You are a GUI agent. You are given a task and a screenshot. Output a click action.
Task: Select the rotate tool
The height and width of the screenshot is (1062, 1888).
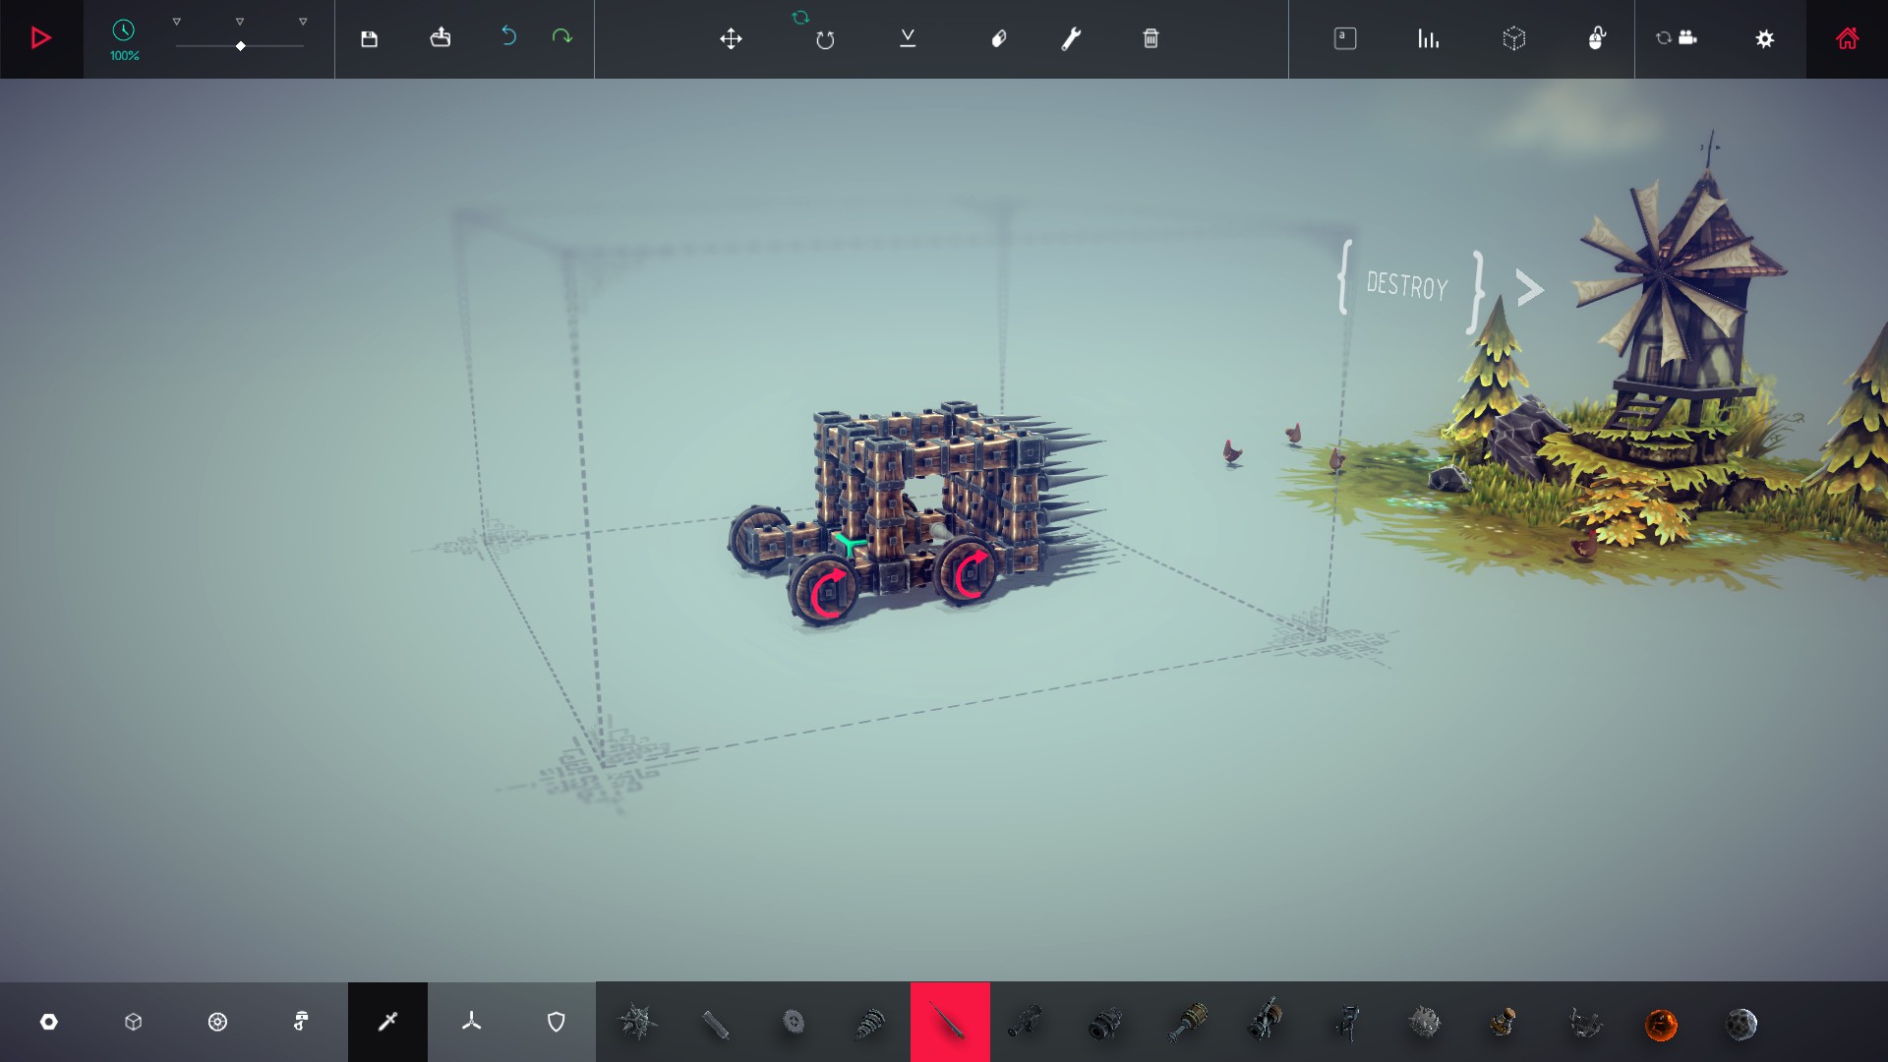click(825, 39)
